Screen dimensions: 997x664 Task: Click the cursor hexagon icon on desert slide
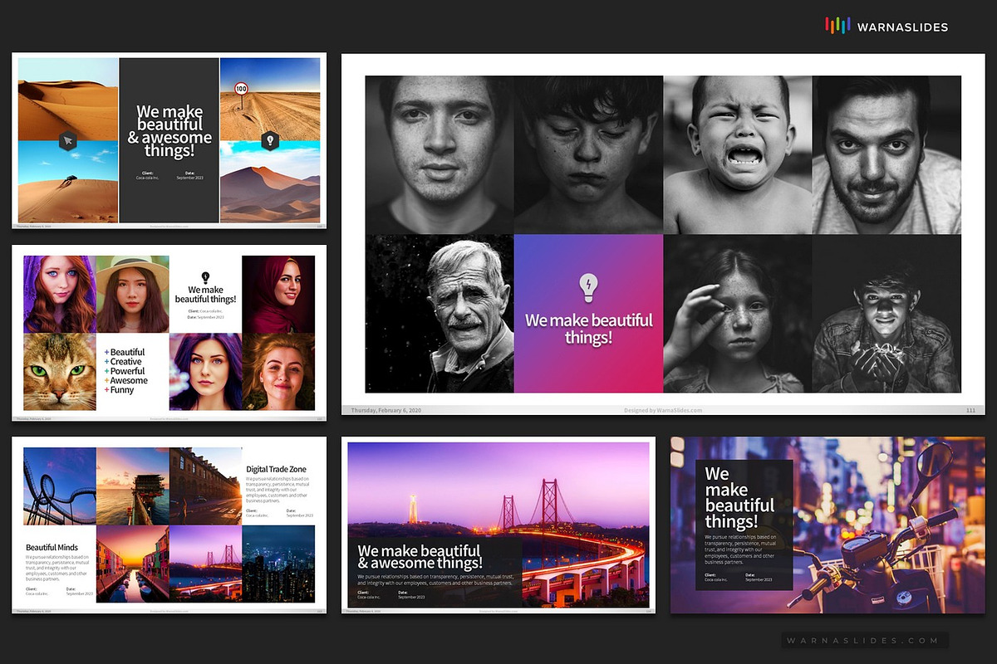68,140
